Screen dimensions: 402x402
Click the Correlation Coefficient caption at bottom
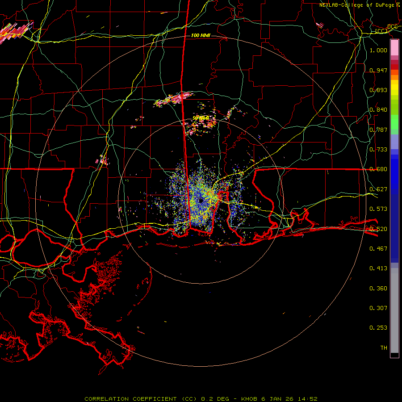201,399
